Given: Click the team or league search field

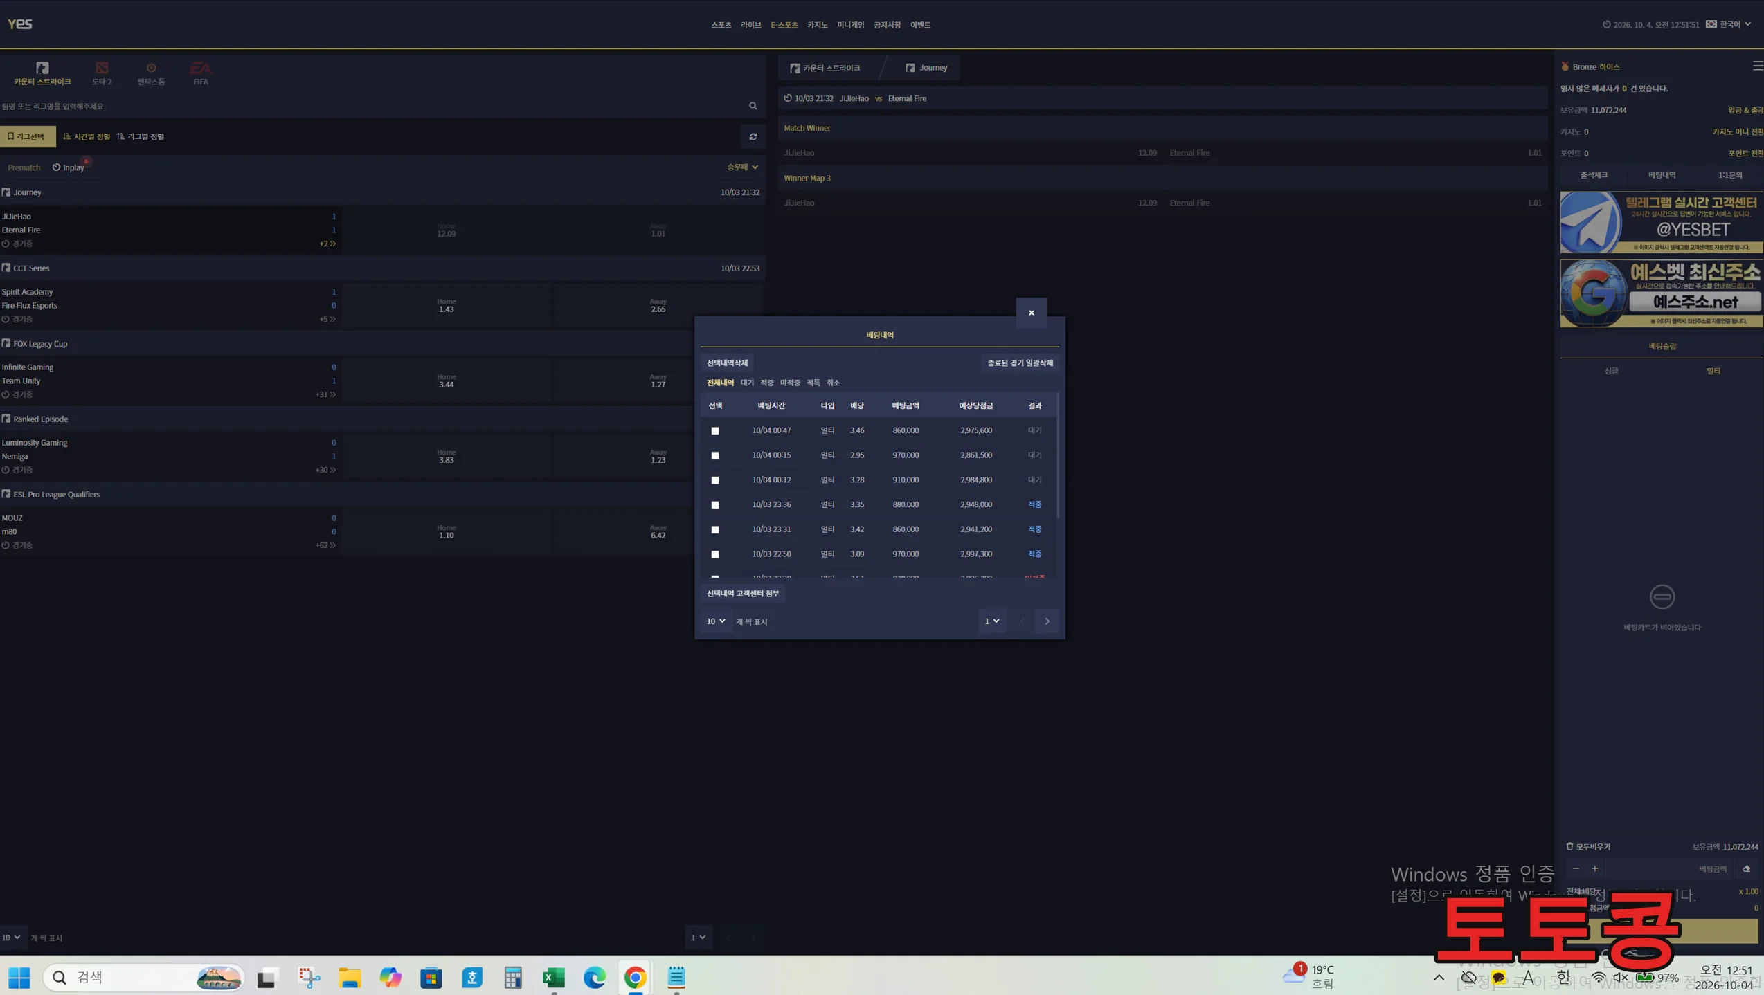Looking at the screenshot, I should [x=370, y=106].
